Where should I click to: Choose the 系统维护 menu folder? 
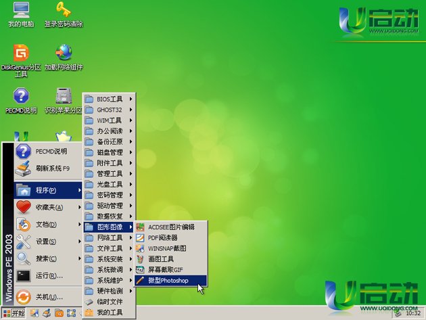[110, 280]
